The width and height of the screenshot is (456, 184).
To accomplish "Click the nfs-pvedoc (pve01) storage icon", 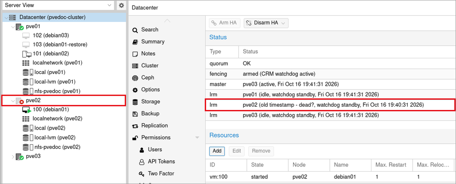I will pos(28,91).
